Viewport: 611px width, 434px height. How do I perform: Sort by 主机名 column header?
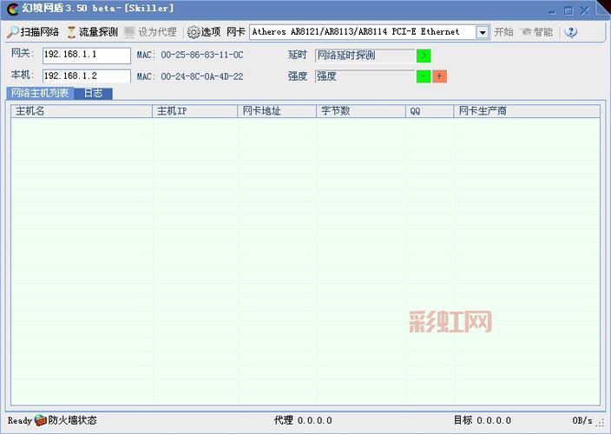(82, 111)
